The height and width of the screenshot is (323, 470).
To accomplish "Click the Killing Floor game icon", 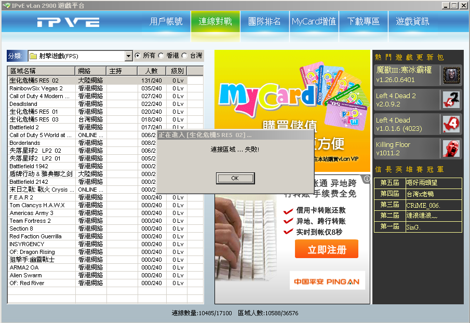I will [451, 149].
